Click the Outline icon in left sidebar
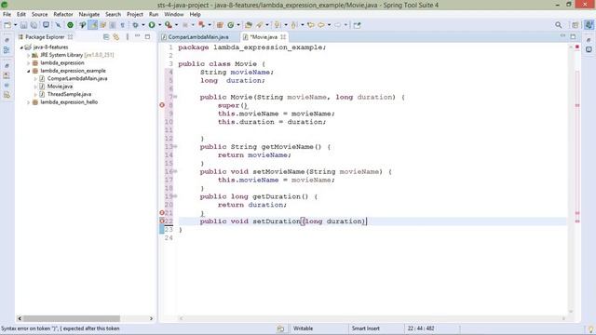Screen dimensions: 596x335 coord(7,50)
